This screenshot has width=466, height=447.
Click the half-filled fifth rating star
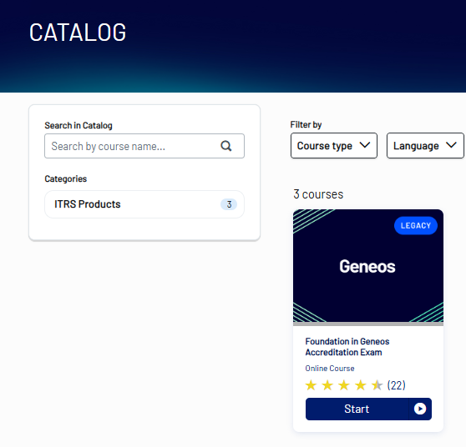(377, 385)
